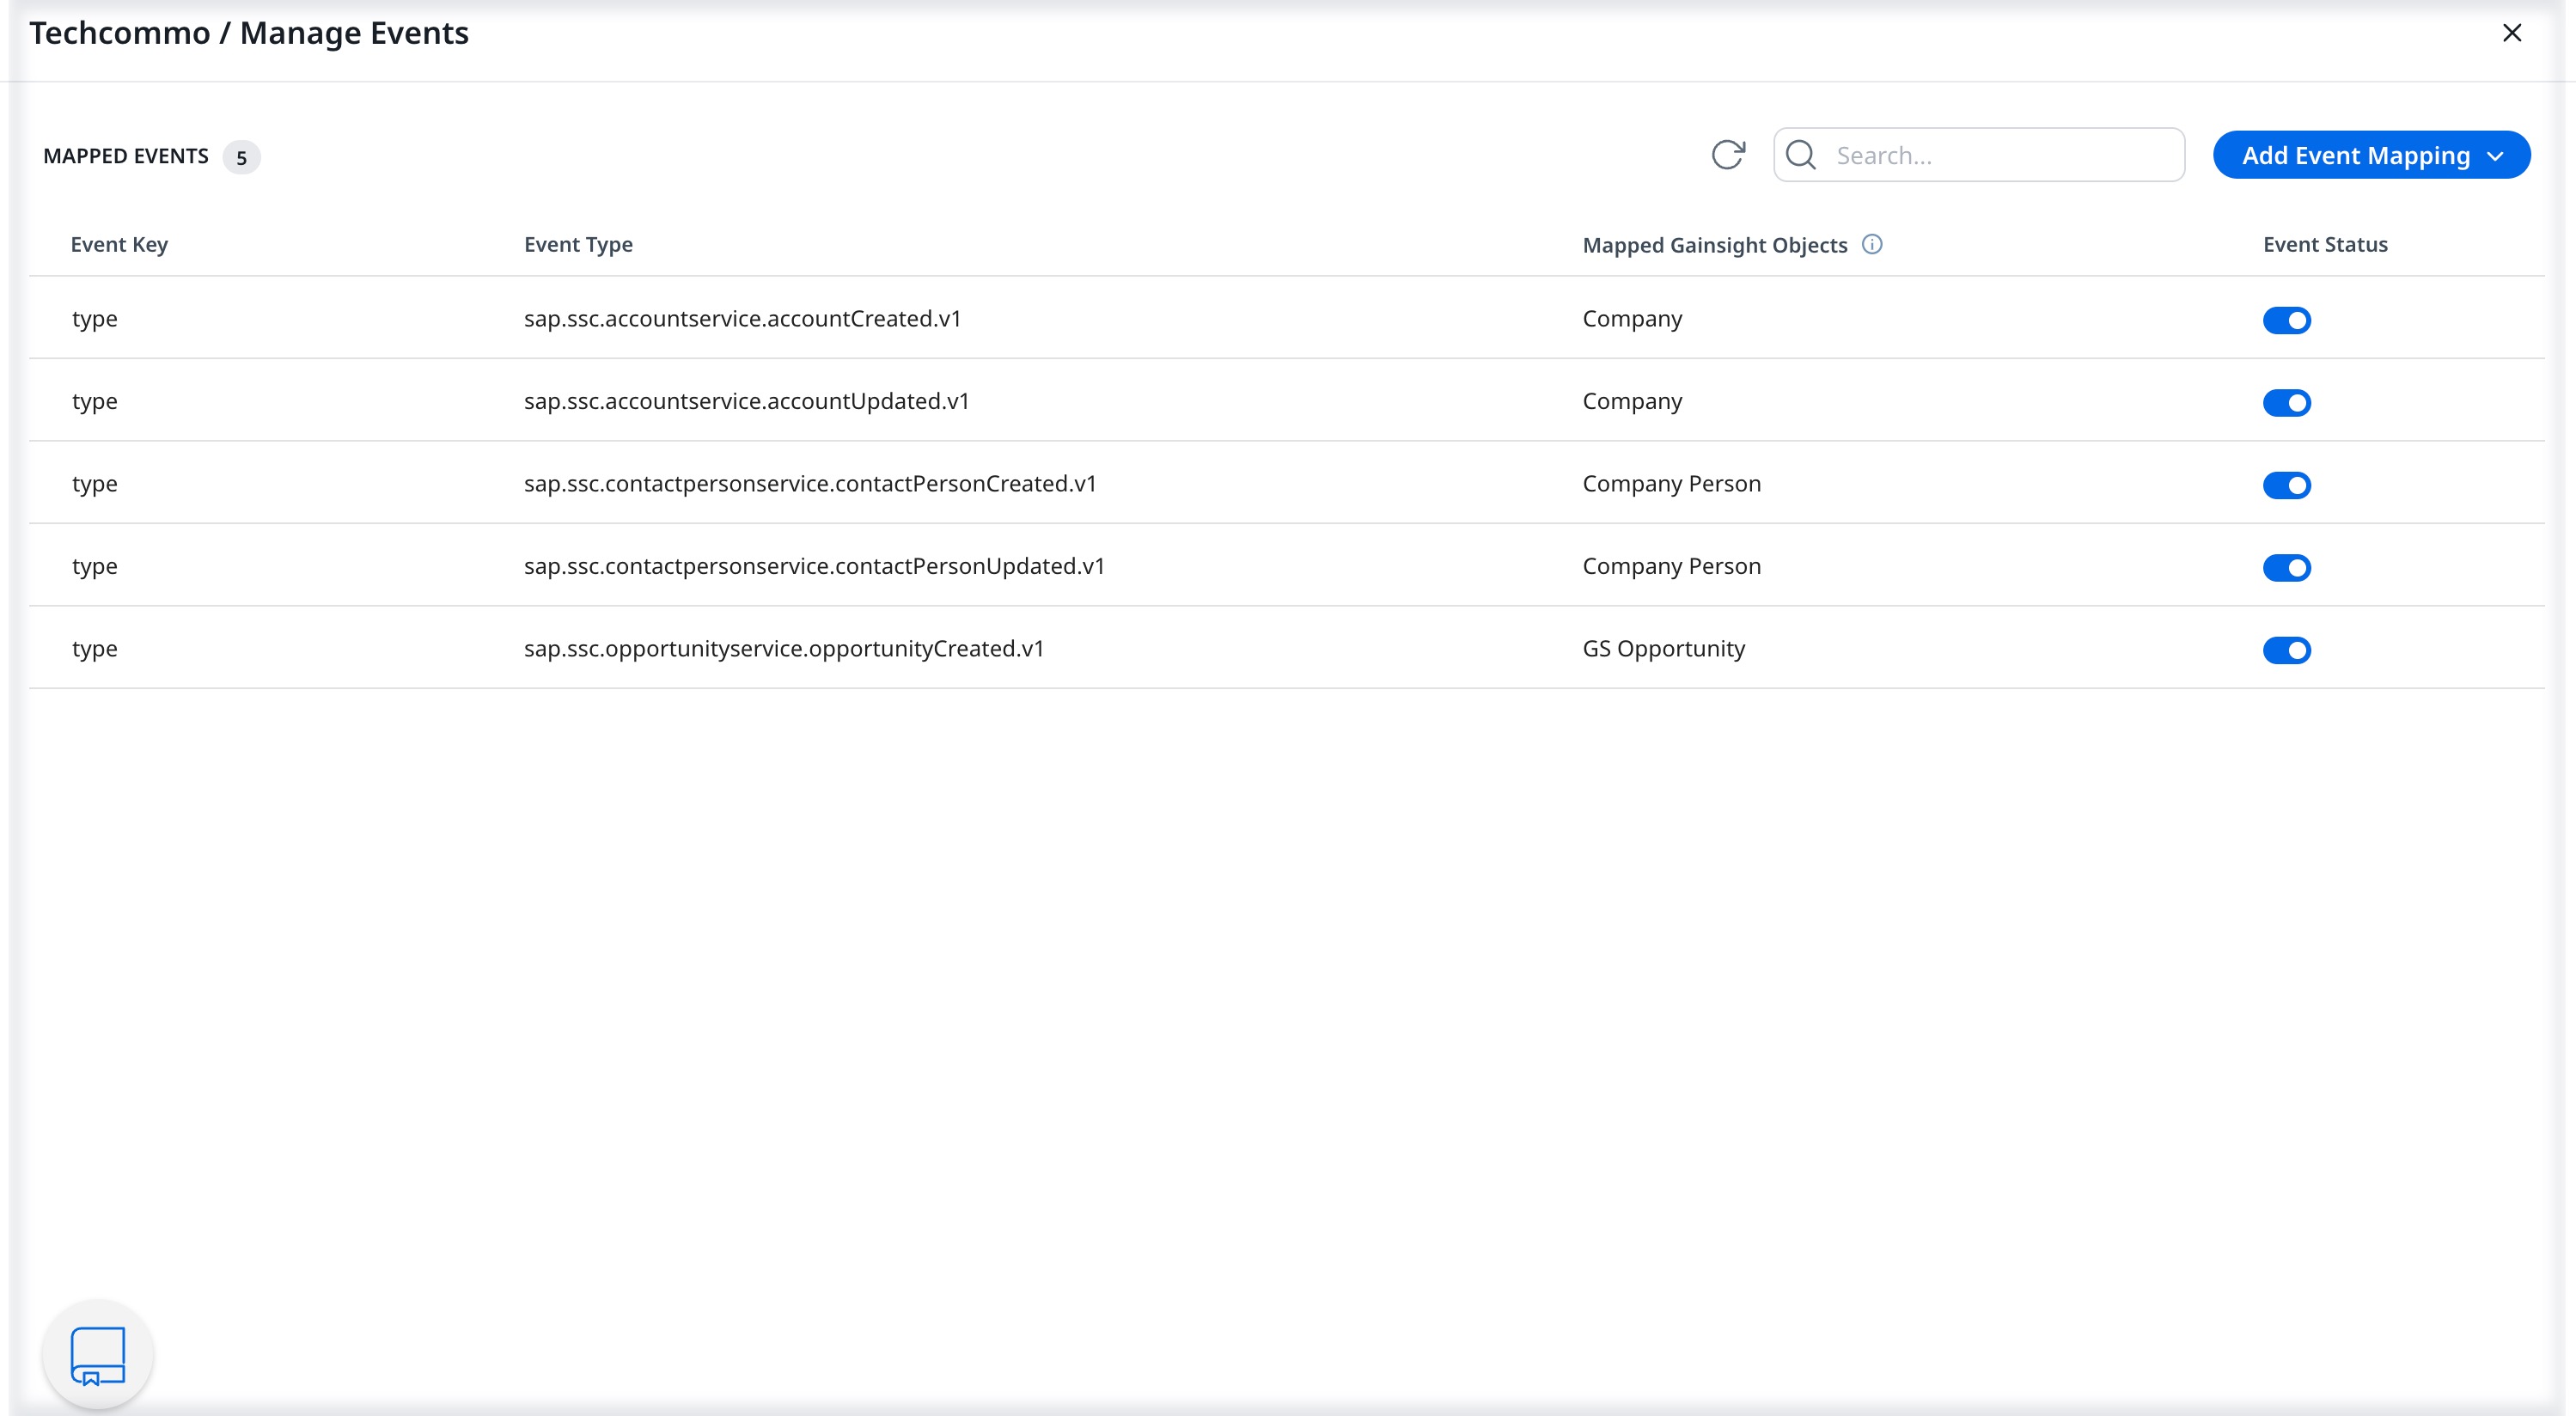The height and width of the screenshot is (1416, 2576).
Task: Click the Mapped Events count badge
Action: [241, 157]
